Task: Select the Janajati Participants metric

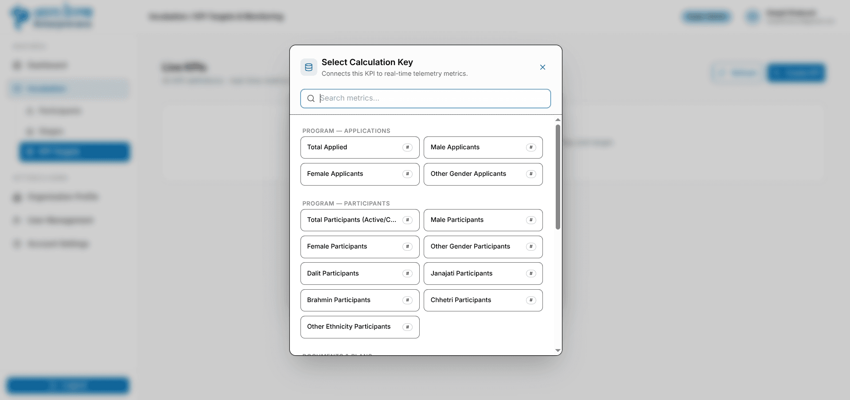Action: pyautogui.click(x=483, y=274)
